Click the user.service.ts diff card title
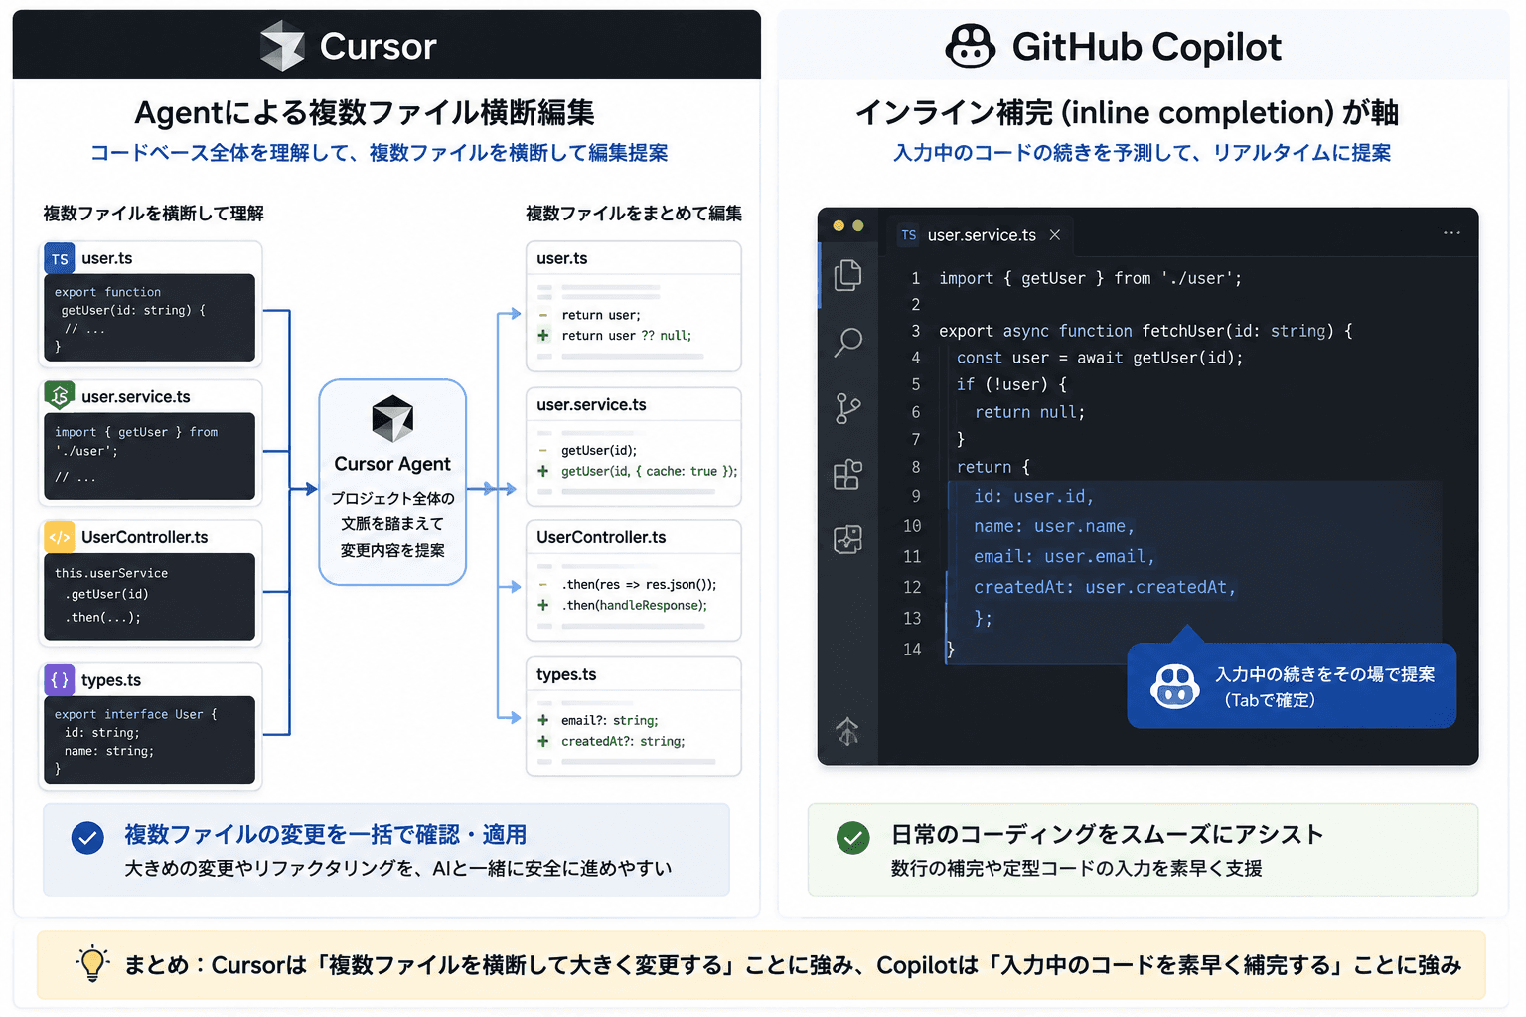Image resolution: width=1526 pixels, height=1017 pixels. point(591,405)
